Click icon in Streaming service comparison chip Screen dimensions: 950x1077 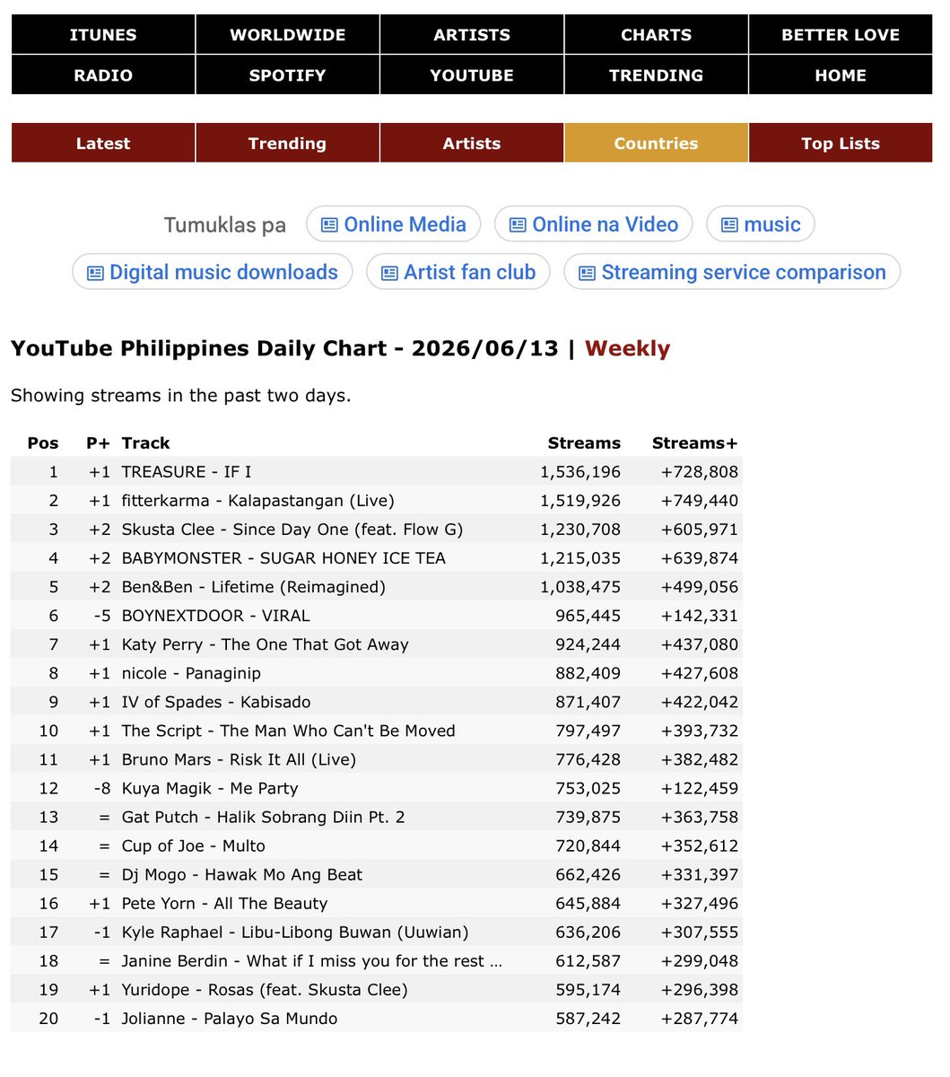click(x=587, y=273)
